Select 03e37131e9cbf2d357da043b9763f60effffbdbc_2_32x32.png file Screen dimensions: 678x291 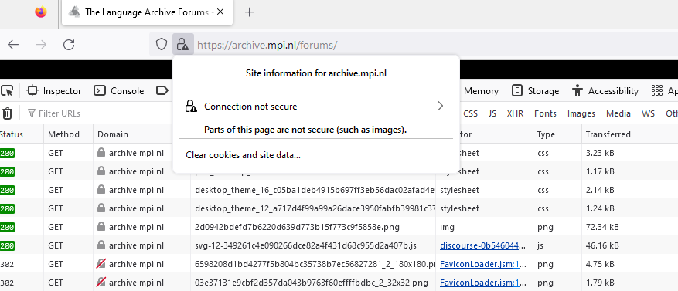[312, 283]
